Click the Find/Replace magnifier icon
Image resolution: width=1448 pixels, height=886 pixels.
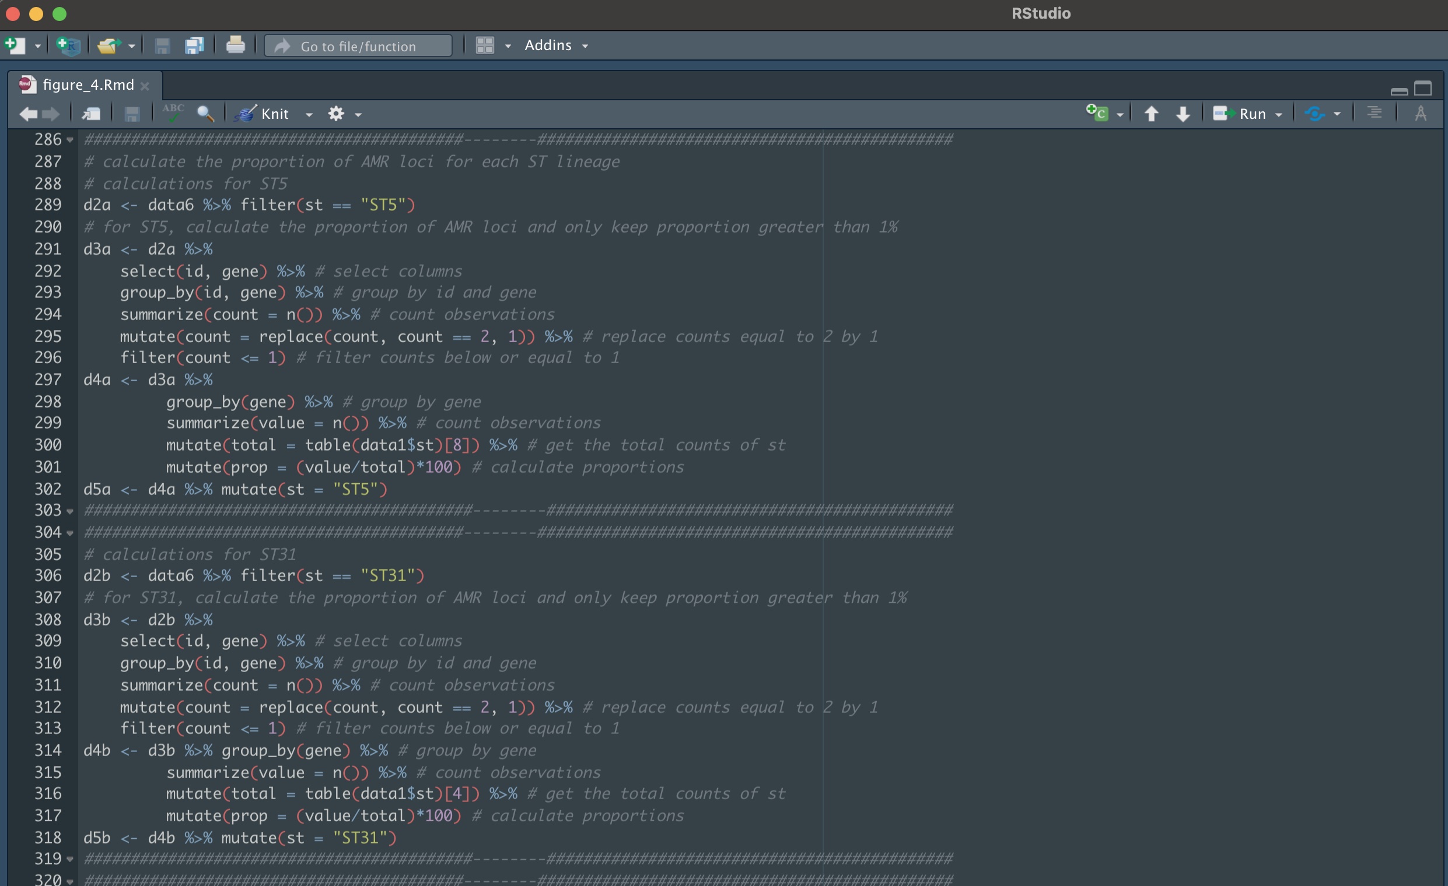[205, 113]
